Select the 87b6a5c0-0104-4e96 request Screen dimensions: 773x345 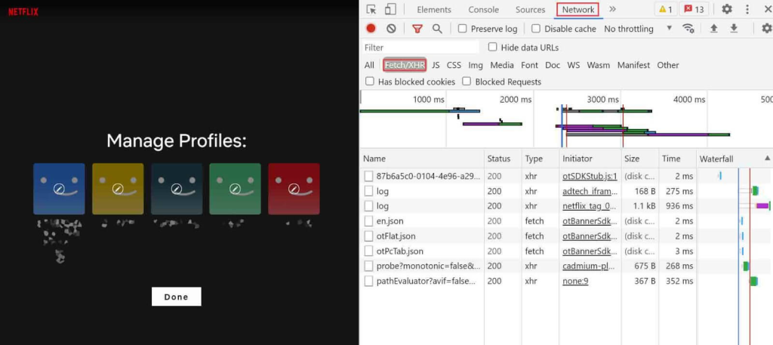[566, 176]
